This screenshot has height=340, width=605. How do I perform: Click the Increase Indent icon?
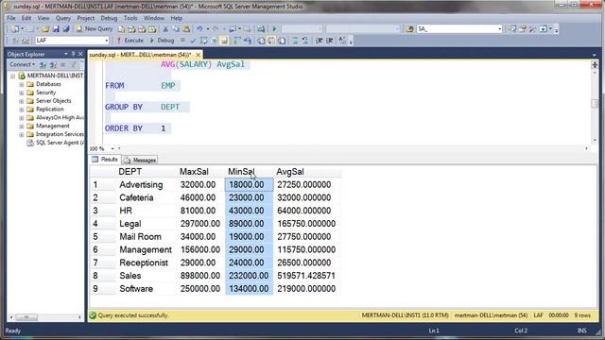click(x=330, y=41)
